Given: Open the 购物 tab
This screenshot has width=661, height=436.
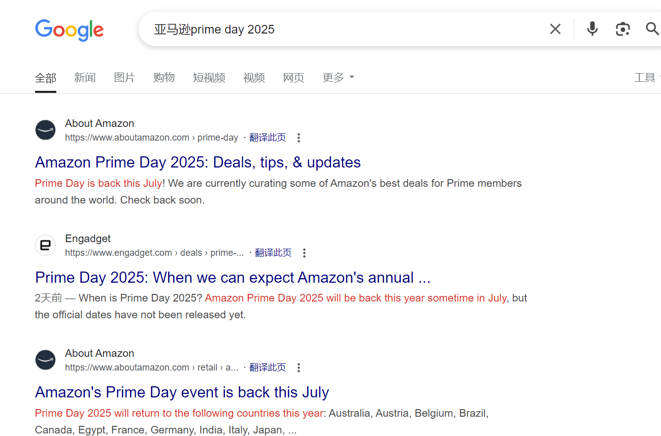Looking at the screenshot, I should pyautogui.click(x=164, y=77).
